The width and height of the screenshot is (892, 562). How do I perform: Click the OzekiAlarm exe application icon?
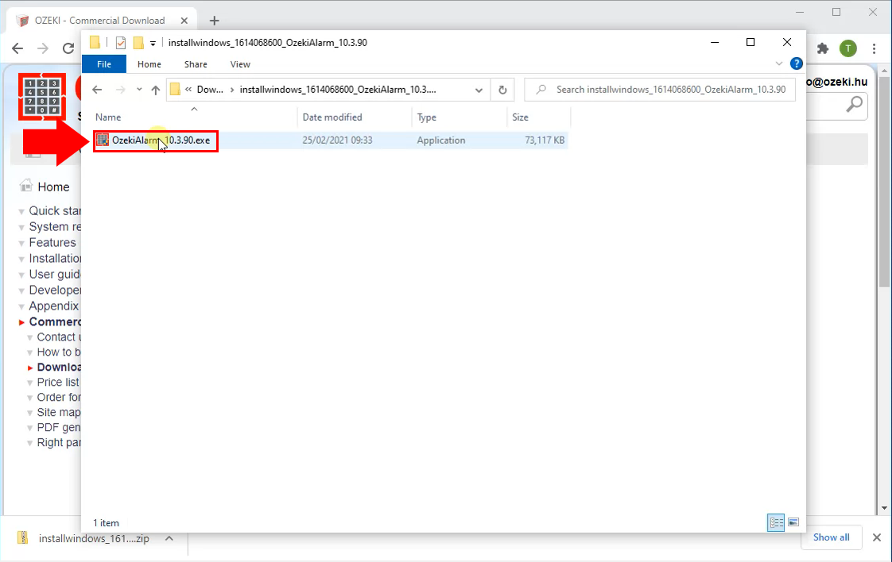coord(103,140)
